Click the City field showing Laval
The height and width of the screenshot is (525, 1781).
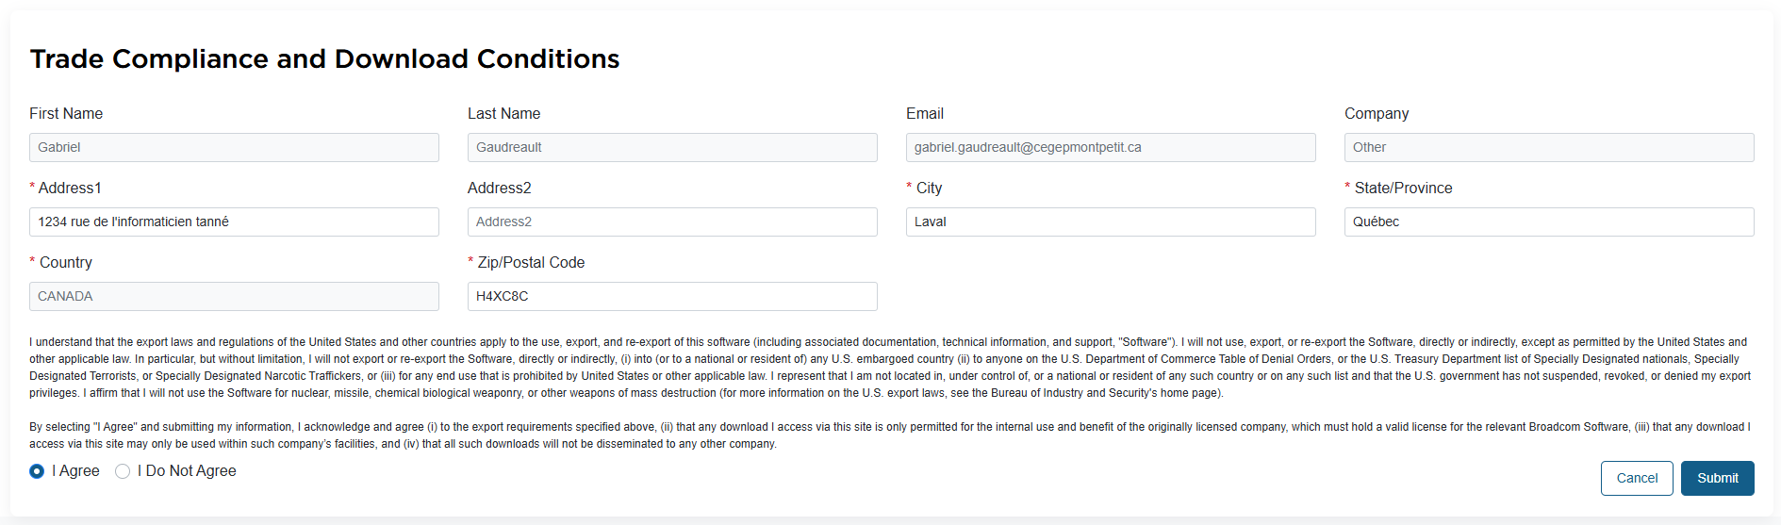(1110, 221)
